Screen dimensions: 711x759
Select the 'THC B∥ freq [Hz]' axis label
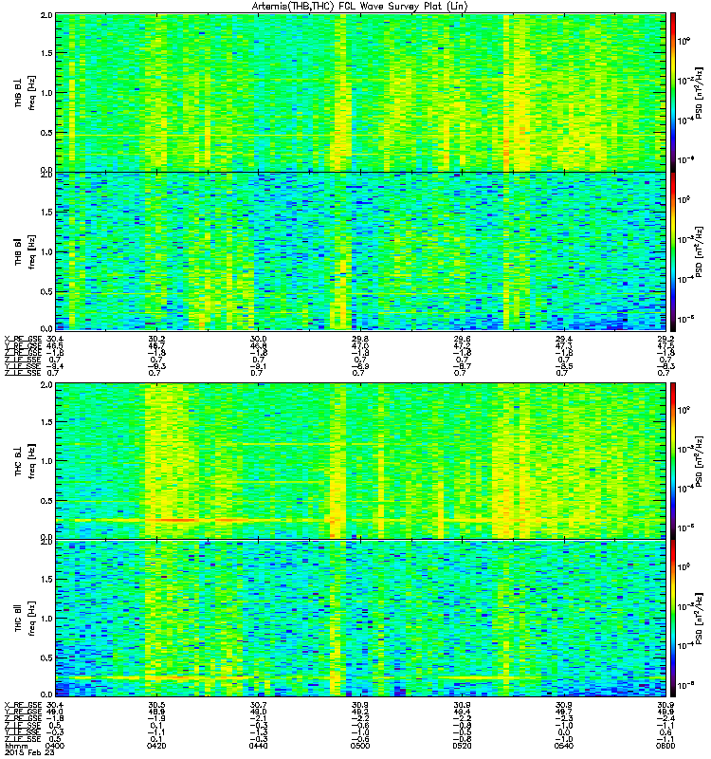click(26, 619)
